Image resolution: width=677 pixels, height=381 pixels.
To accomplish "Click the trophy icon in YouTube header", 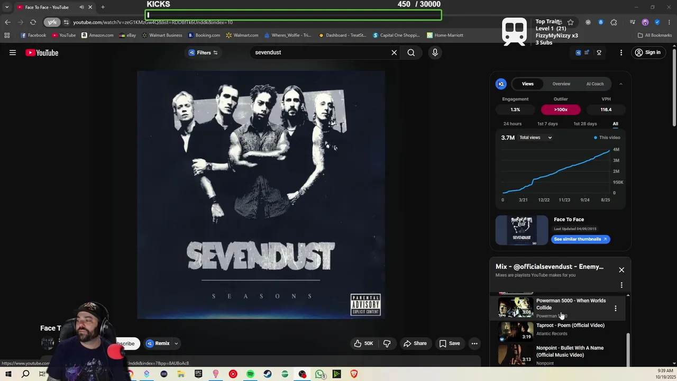I will (x=599, y=52).
